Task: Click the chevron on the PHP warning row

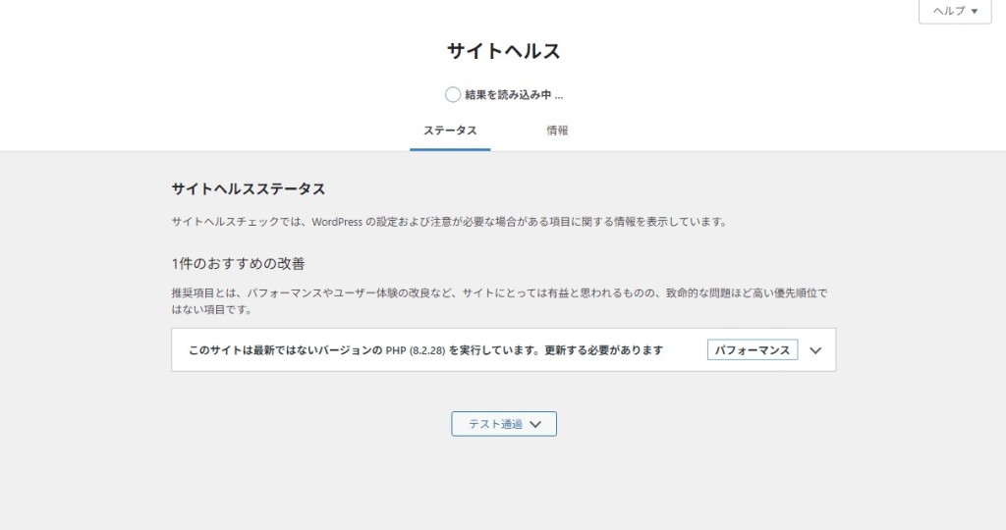Action: pyautogui.click(x=814, y=350)
